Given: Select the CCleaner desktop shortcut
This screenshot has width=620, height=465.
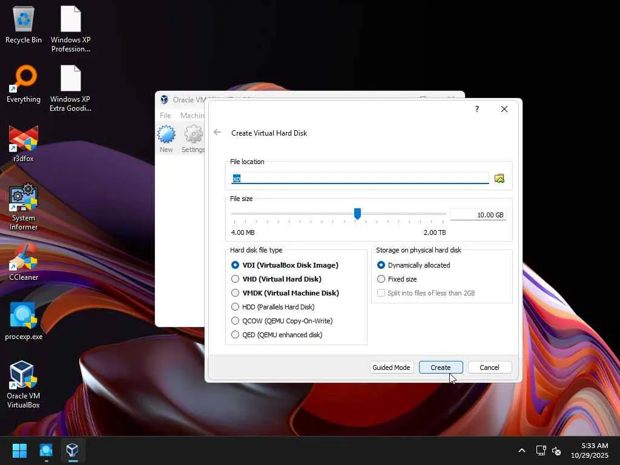Looking at the screenshot, I should click(24, 262).
